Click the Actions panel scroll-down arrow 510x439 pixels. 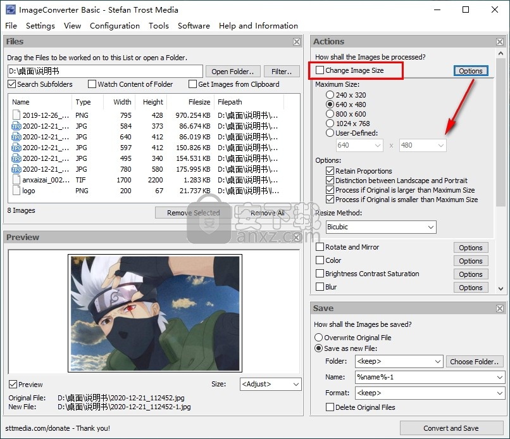[x=501, y=288]
